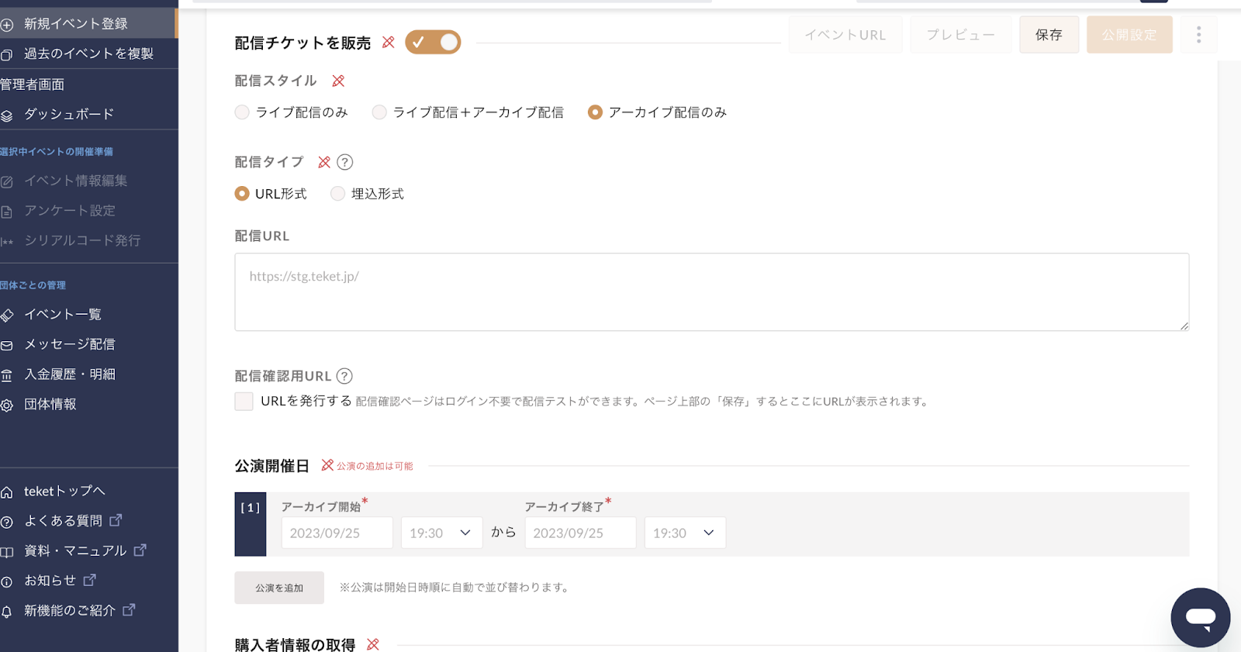Choose the URL形式 radio button
1241x652 pixels.
pyautogui.click(x=242, y=194)
